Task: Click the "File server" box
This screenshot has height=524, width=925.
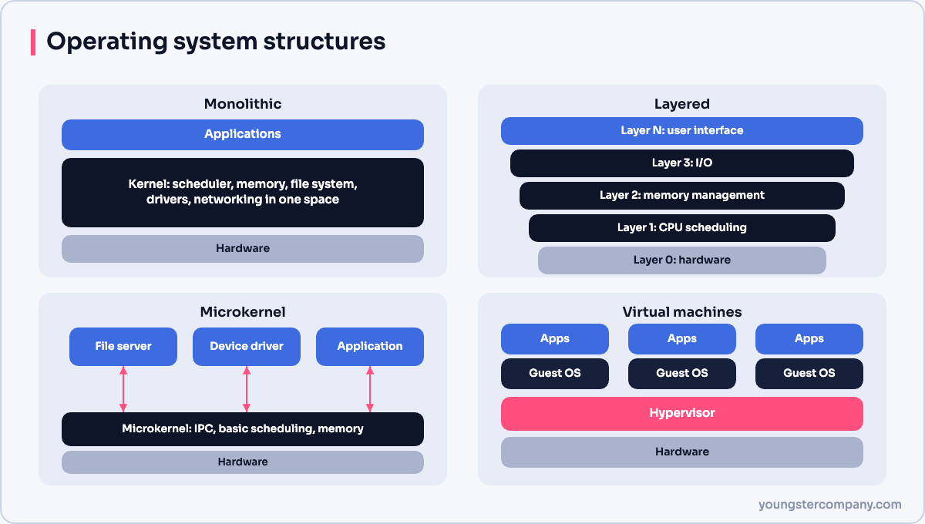Action: (x=123, y=347)
